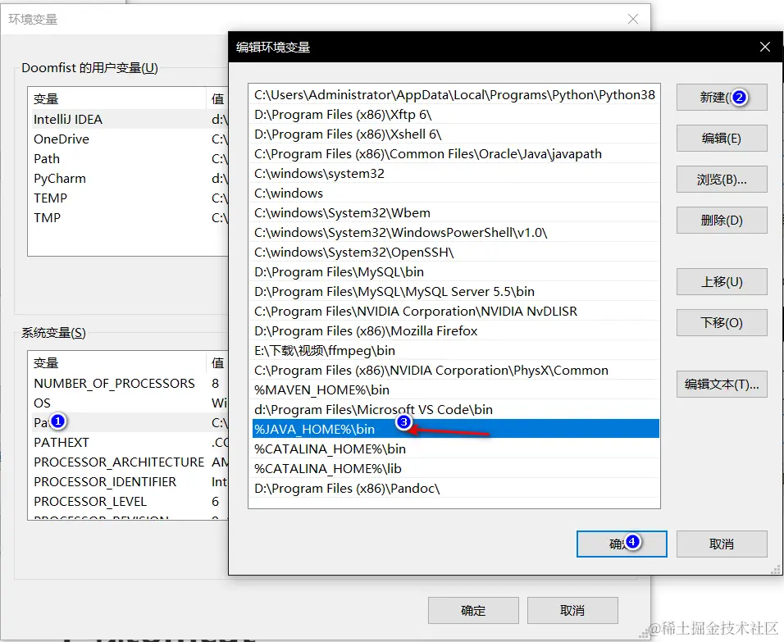This screenshot has height=642, width=784.
Task: Click the 值 column header in system variables
Action: click(x=218, y=362)
